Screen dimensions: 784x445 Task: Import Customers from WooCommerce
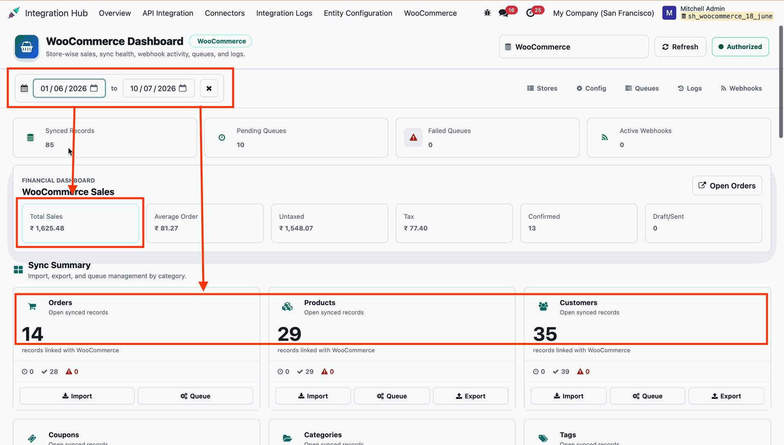click(x=569, y=396)
